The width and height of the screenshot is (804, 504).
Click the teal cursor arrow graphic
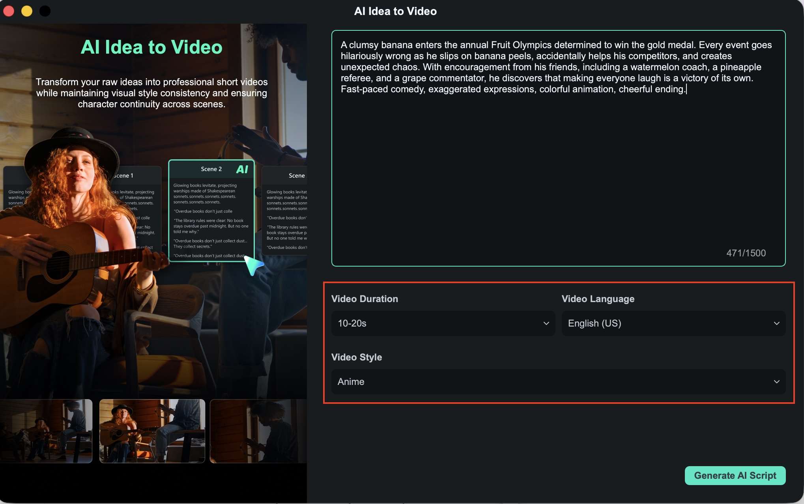[253, 265]
